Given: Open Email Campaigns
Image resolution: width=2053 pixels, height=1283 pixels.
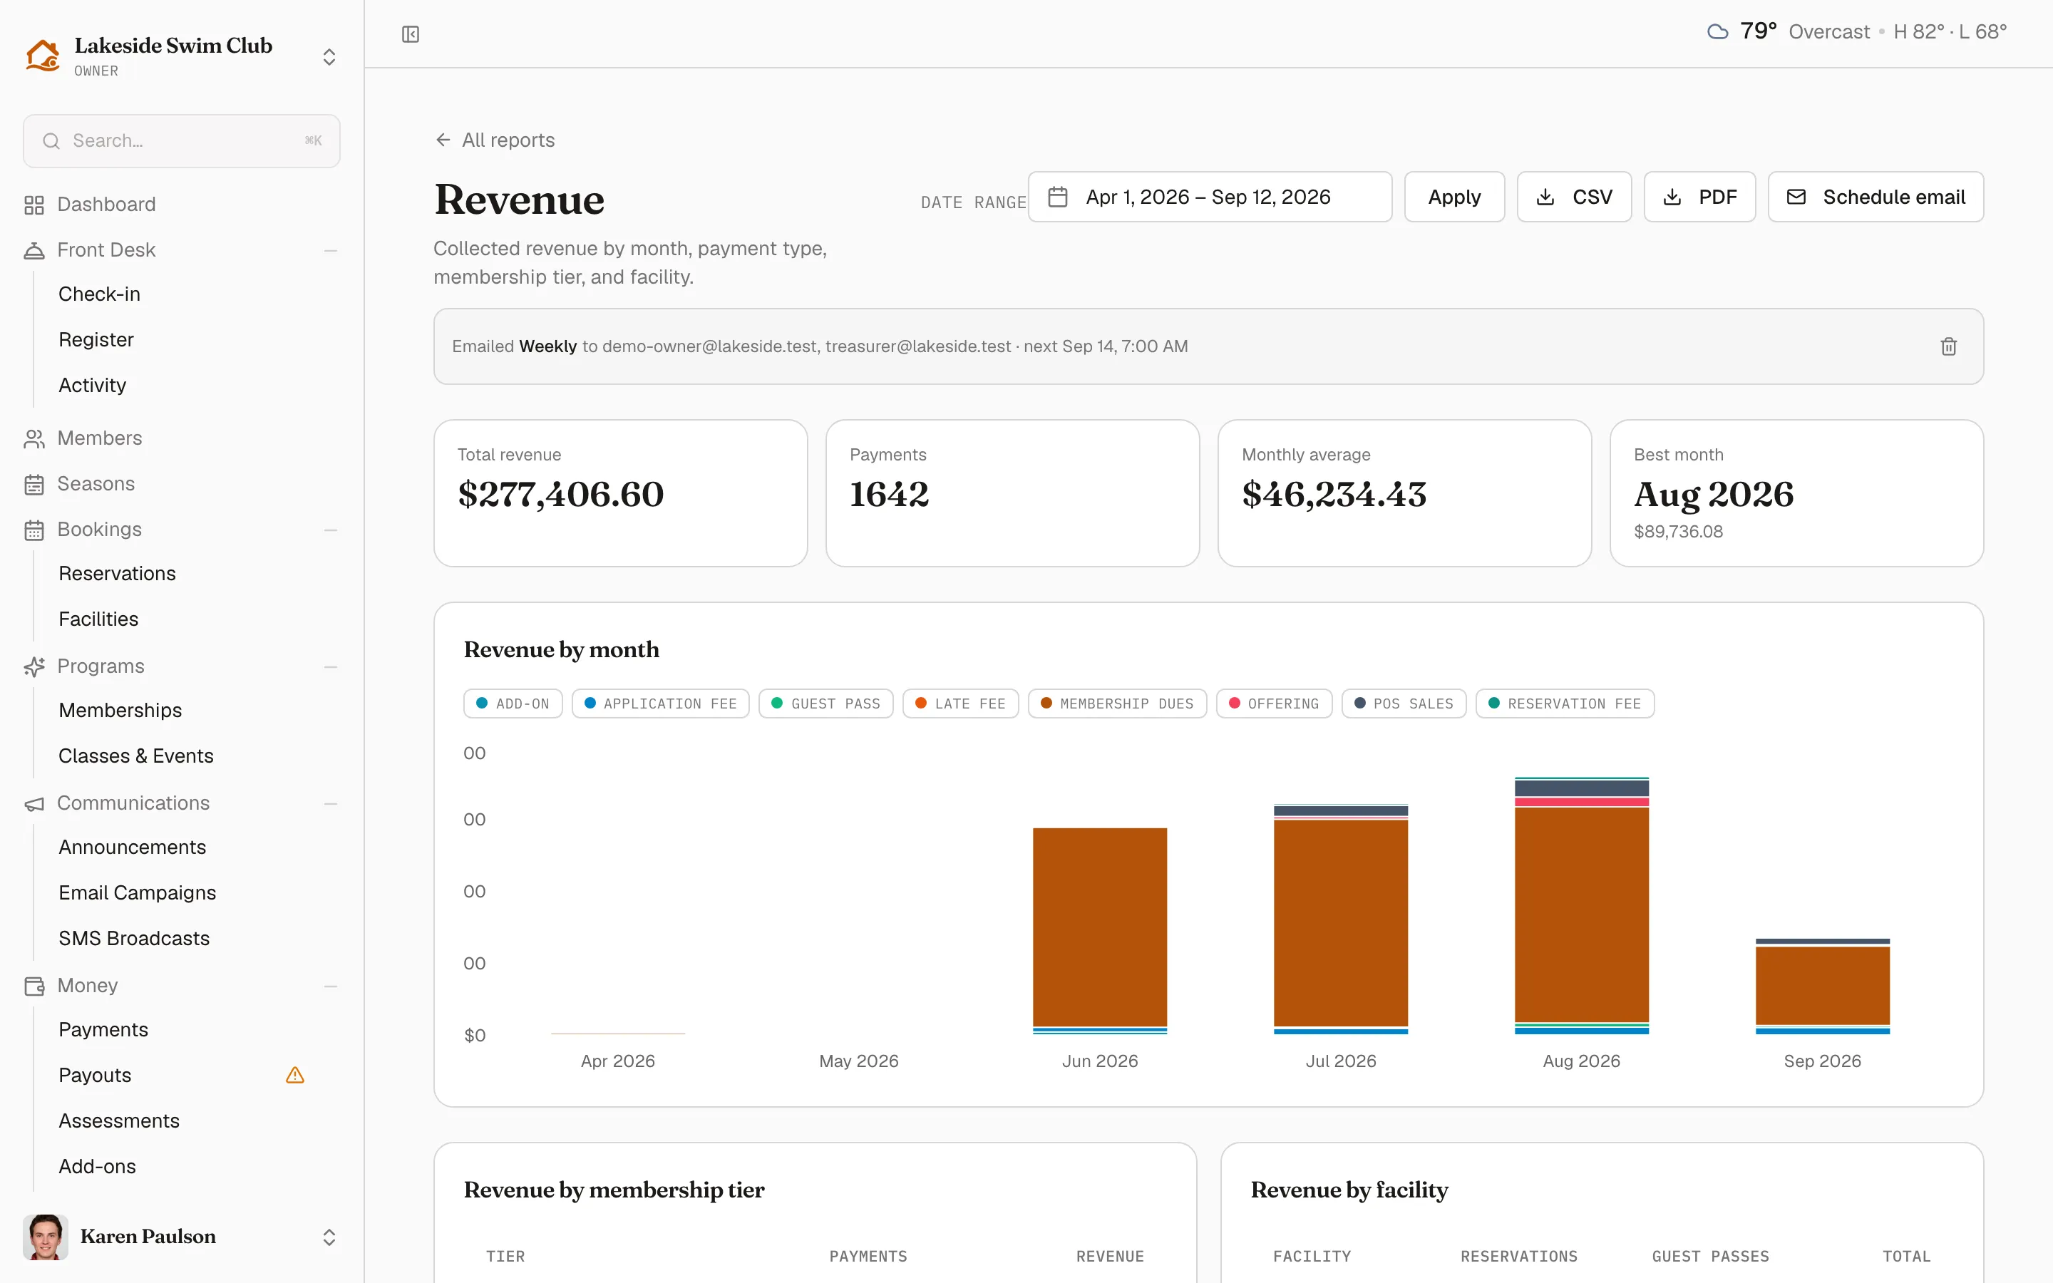Looking at the screenshot, I should pyautogui.click(x=138, y=892).
